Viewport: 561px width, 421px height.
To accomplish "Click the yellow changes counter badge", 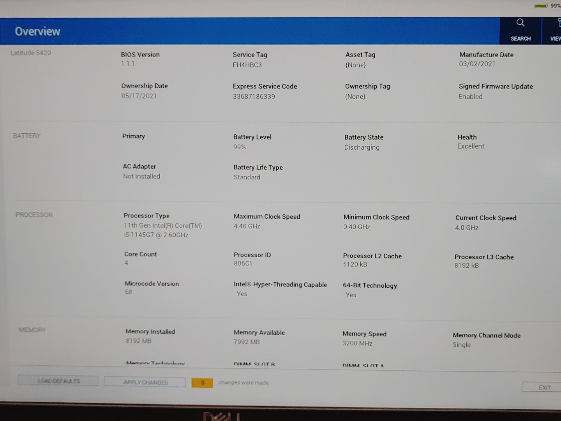I will coord(202,382).
